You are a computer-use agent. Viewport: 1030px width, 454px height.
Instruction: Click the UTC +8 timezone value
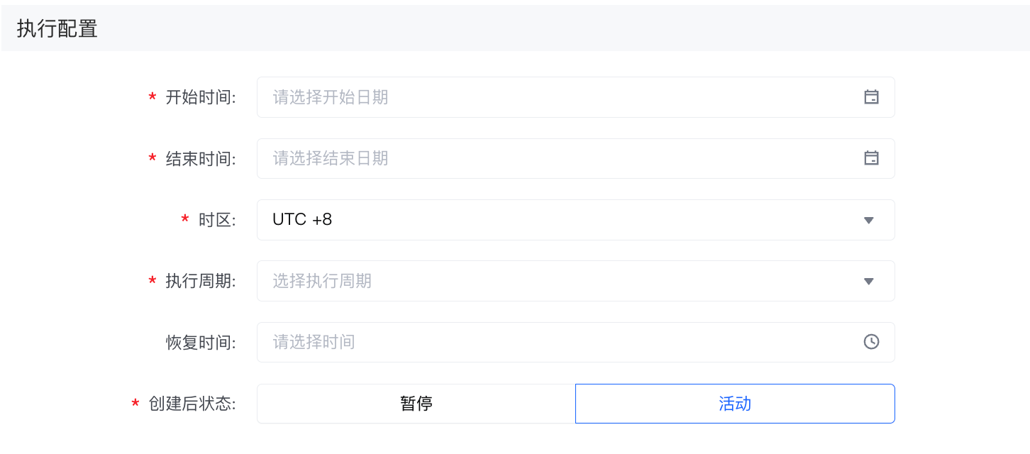tap(302, 220)
